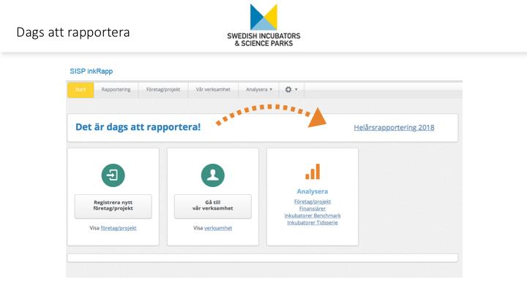Expand the Analysera dropdown menu
Screen dimensions: 527x296
(259, 90)
